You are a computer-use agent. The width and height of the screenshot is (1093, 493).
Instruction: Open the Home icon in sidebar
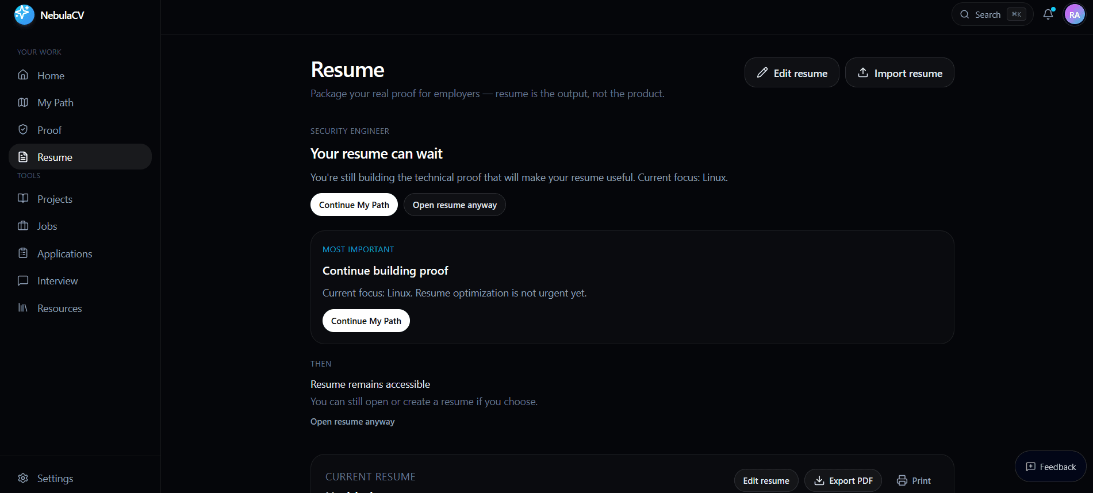tap(23, 75)
